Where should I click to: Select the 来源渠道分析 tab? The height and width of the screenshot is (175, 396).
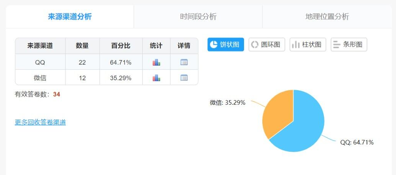(x=70, y=16)
